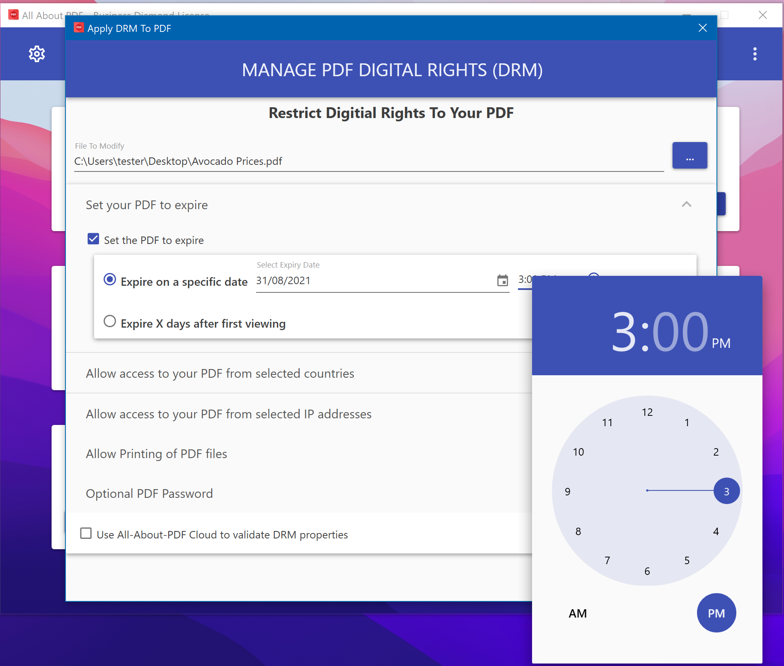Click the browse file ellipsis button
Screen dimensions: 784x666
pyautogui.click(x=690, y=155)
